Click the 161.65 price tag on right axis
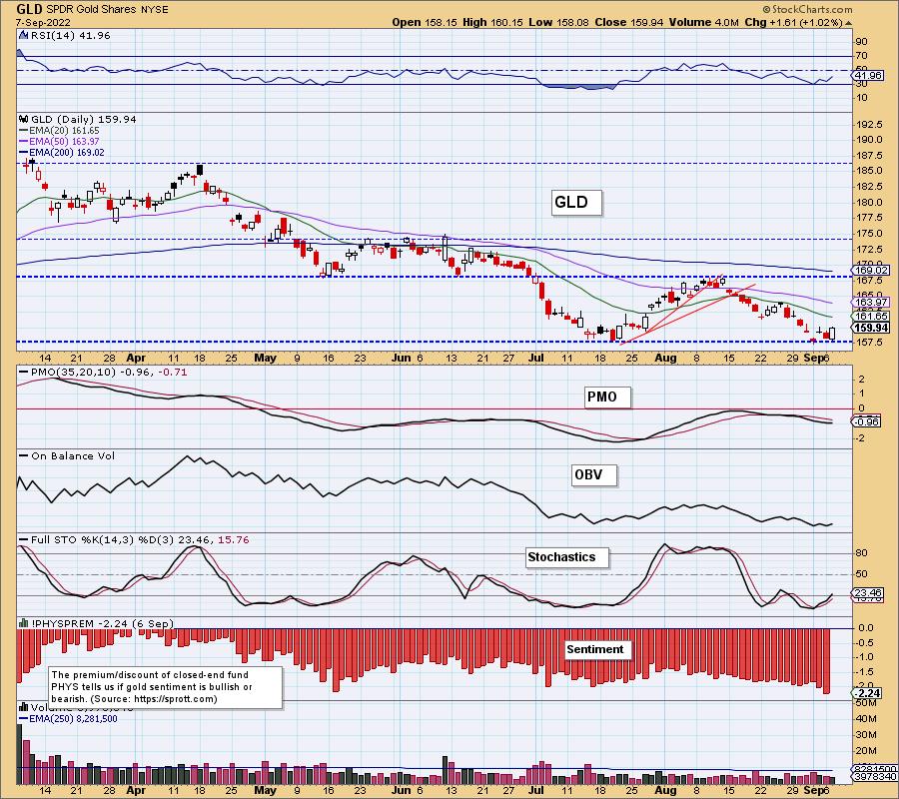This screenshot has height=799, width=899. tap(871, 316)
